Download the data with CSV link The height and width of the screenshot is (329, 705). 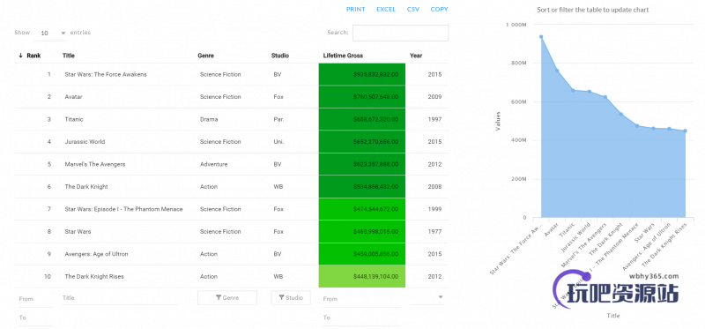point(413,9)
